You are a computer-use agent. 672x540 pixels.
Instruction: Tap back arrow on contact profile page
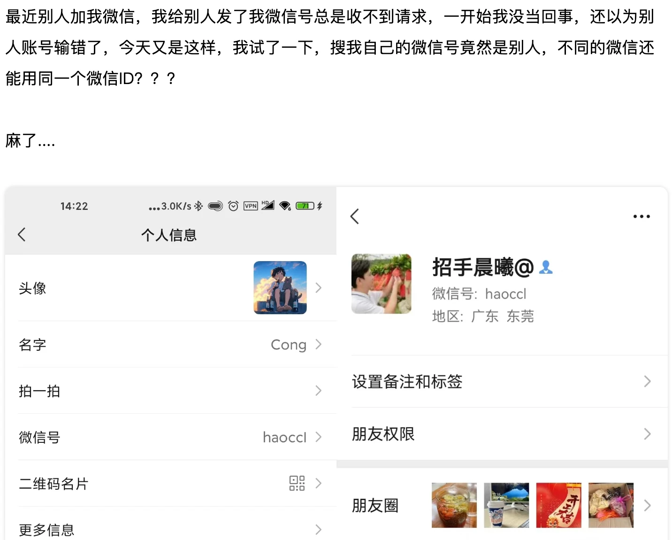pyautogui.click(x=355, y=216)
